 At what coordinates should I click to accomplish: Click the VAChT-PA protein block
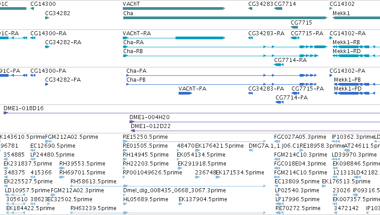click(x=185, y=93)
